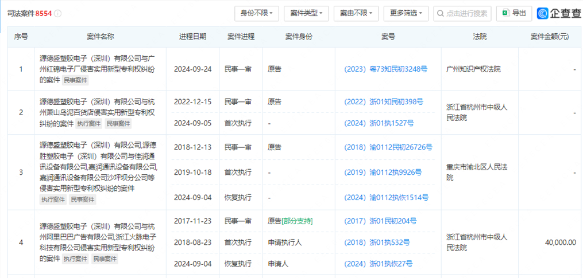Image resolution: width=583 pixels, height=278 pixels.
Task: Click the date 2022-12-15
Action: pyautogui.click(x=192, y=101)
